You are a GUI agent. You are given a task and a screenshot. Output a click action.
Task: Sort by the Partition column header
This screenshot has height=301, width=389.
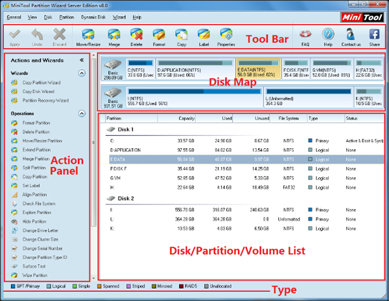click(x=132, y=118)
